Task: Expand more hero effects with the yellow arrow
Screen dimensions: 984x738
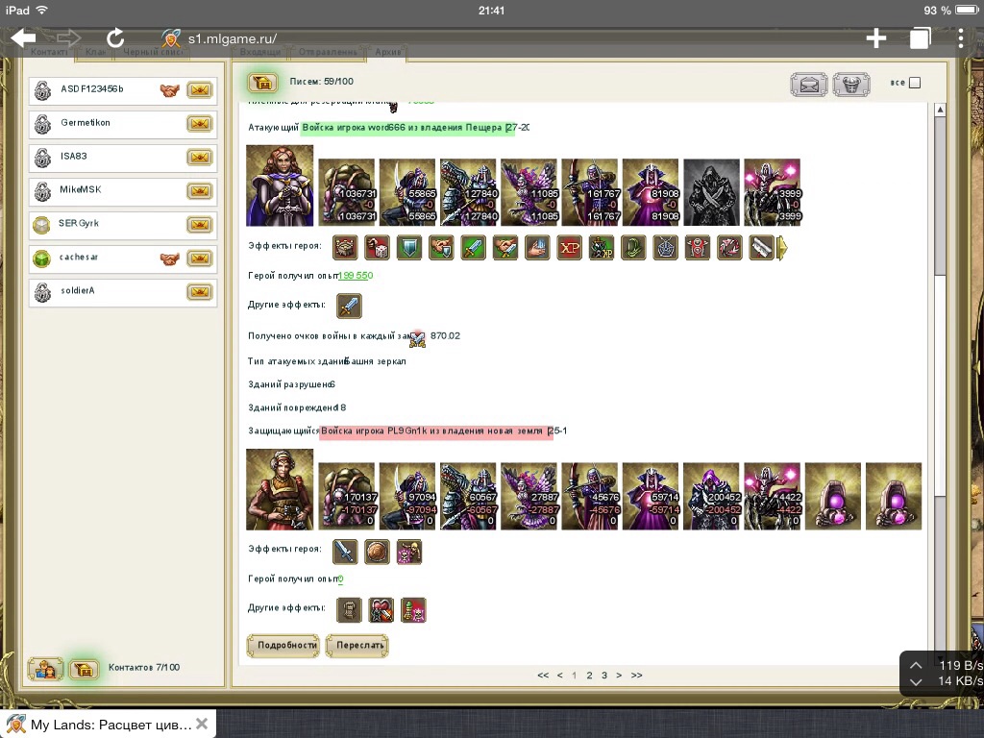Action: pos(782,248)
